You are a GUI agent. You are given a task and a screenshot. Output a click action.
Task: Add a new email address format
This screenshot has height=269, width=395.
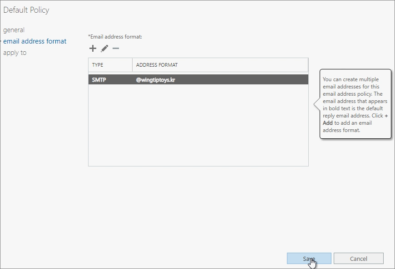[x=93, y=49]
